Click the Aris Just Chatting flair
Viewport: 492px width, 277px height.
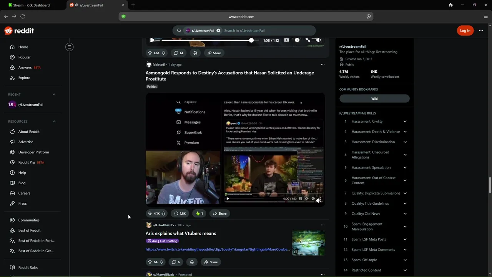coord(163,241)
